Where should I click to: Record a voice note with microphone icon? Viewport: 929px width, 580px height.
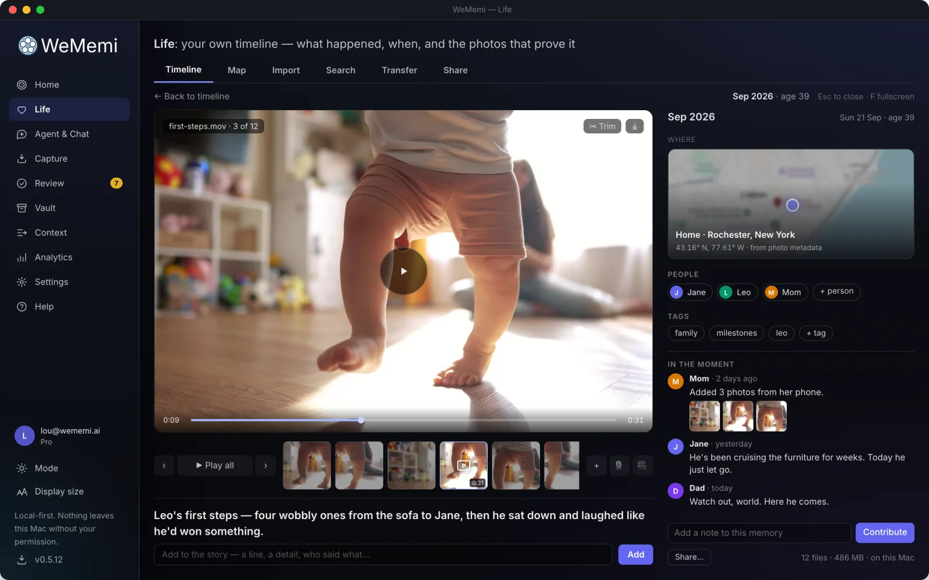point(619,466)
